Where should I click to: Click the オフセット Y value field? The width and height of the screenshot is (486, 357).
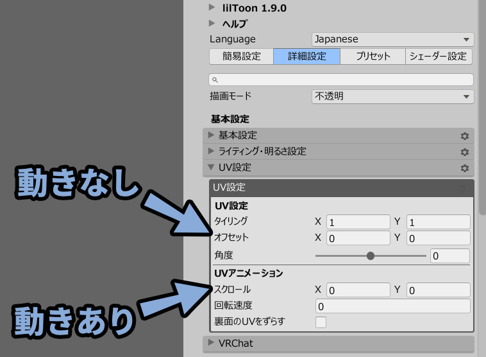coord(439,238)
